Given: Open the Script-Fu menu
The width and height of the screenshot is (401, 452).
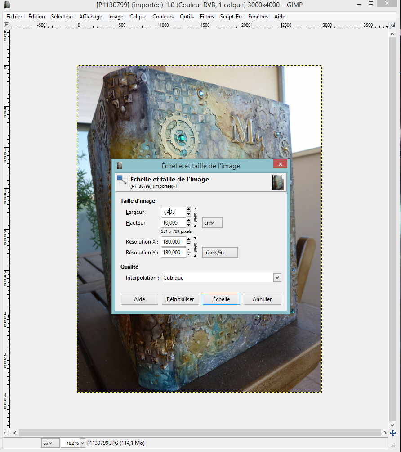Looking at the screenshot, I should click(x=231, y=17).
